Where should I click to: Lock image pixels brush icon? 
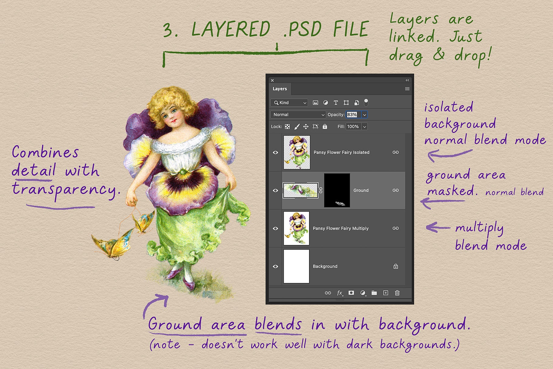[x=297, y=126]
